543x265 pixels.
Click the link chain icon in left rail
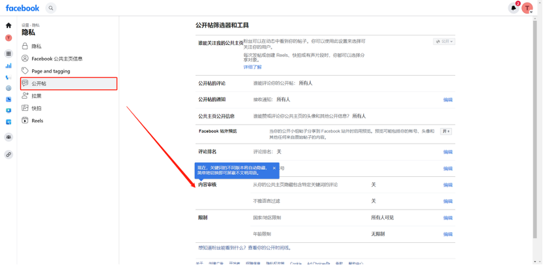coord(9,155)
